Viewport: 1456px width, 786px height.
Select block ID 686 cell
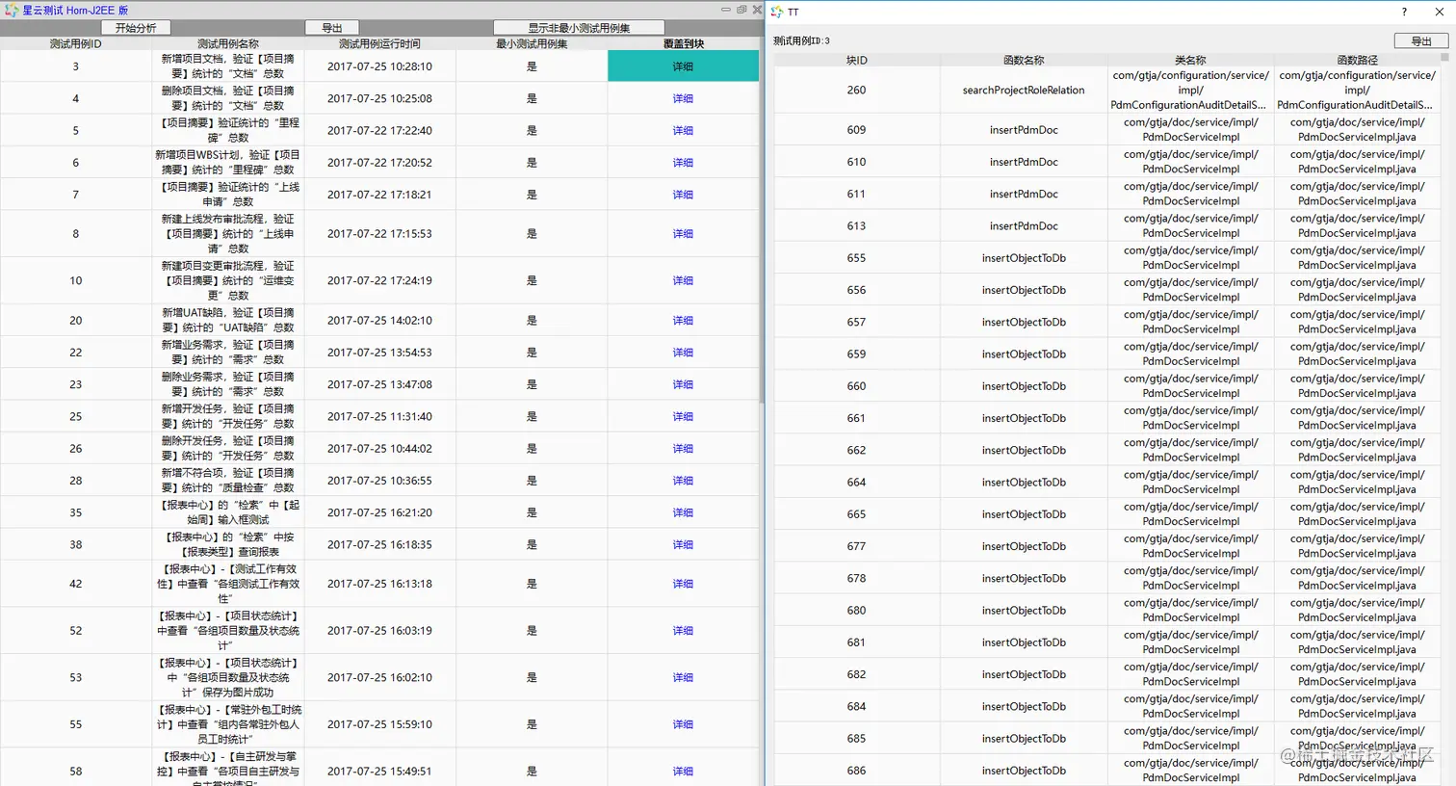pos(857,771)
